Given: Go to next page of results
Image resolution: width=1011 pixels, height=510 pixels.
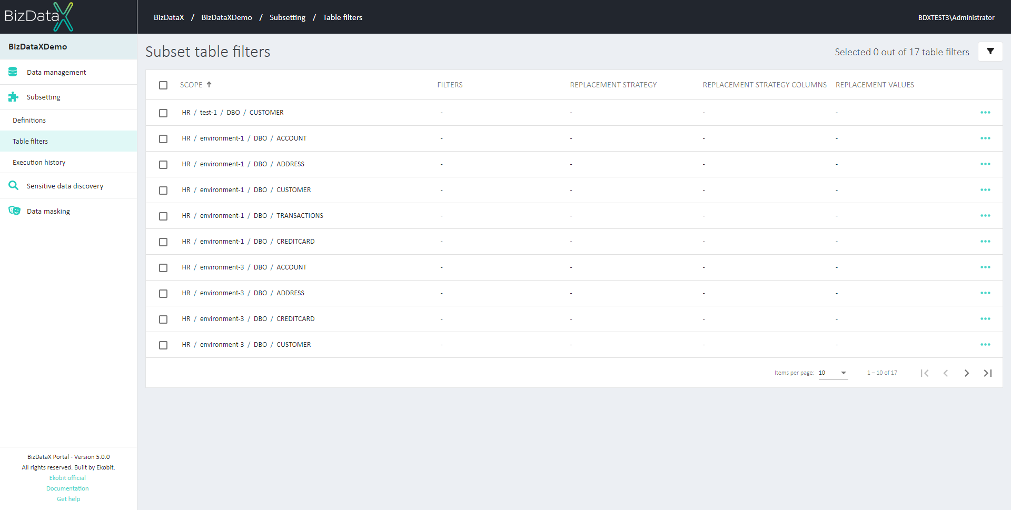Looking at the screenshot, I should 967,373.
